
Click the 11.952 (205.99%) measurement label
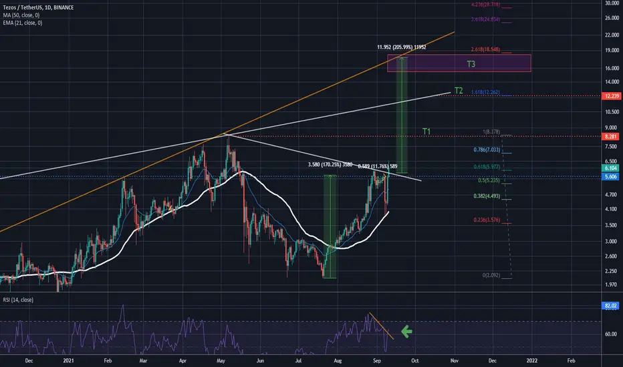pos(401,47)
